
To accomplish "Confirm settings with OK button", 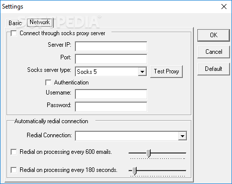I will (213, 35).
